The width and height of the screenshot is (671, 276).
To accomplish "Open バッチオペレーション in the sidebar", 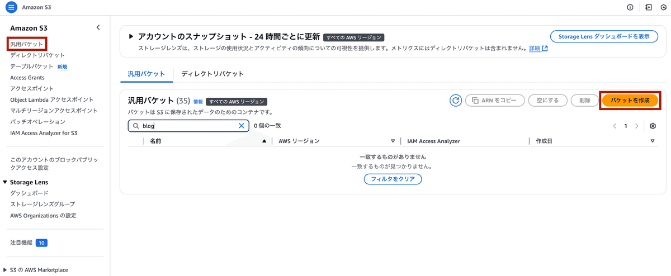I will [x=37, y=122].
